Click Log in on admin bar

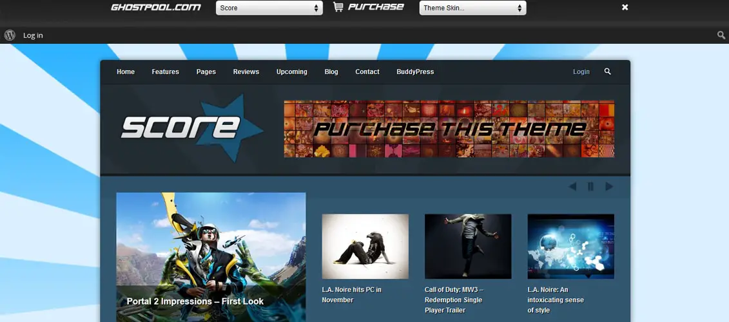33,35
